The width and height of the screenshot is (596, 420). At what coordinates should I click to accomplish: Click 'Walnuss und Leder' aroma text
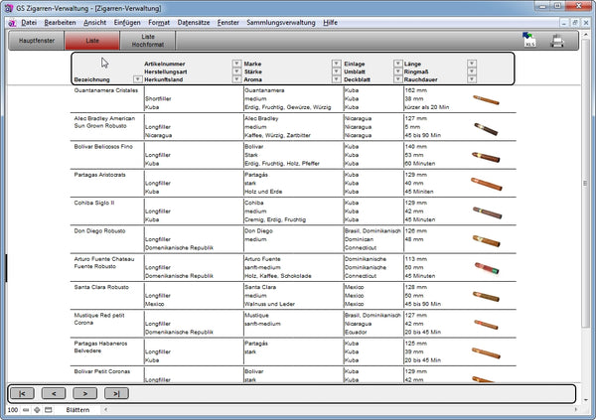(x=270, y=304)
